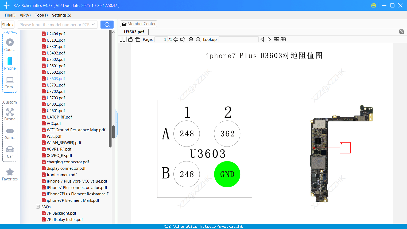The image size is (407, 229).
Task: Zoom out of the PDF
Action: pyautogui.click(x=198, y=39)
